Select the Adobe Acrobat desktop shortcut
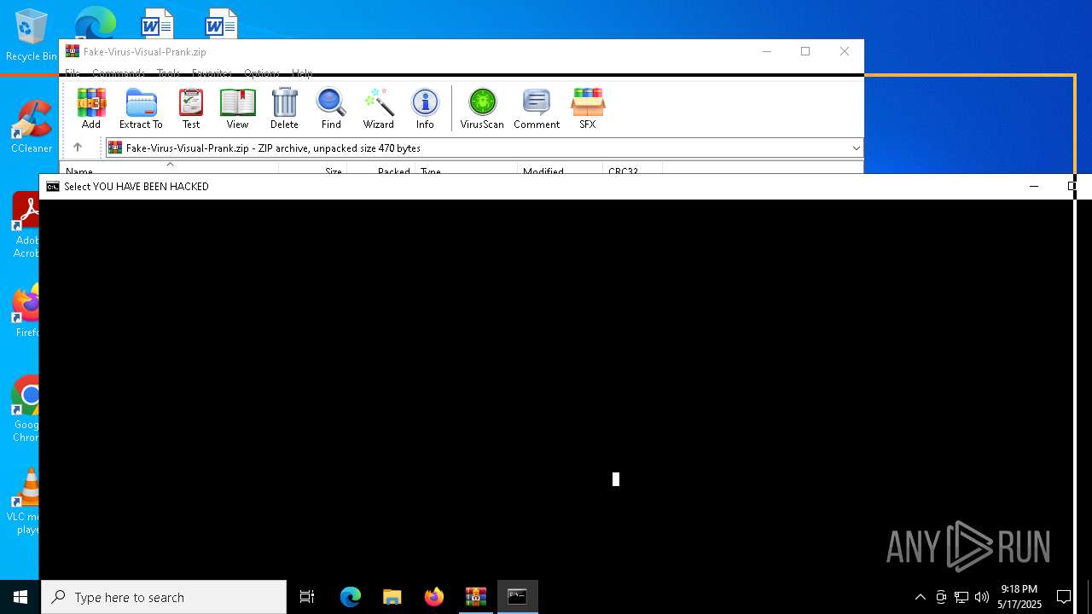 tap(26, 224)
